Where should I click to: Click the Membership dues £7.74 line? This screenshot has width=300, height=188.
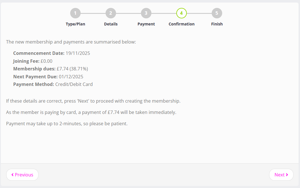coord(51,69)
